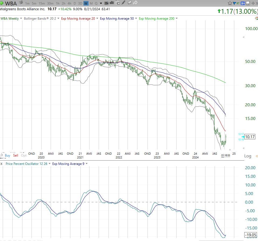This screenshot has height=241, width=258.
Task: Click the green plus add-symbol icon
Action: click(2, 3)
